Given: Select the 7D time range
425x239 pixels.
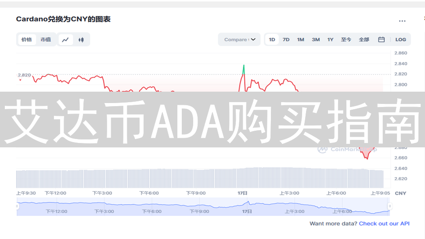Looking at the screenshot, I should (x=286, y=39).
